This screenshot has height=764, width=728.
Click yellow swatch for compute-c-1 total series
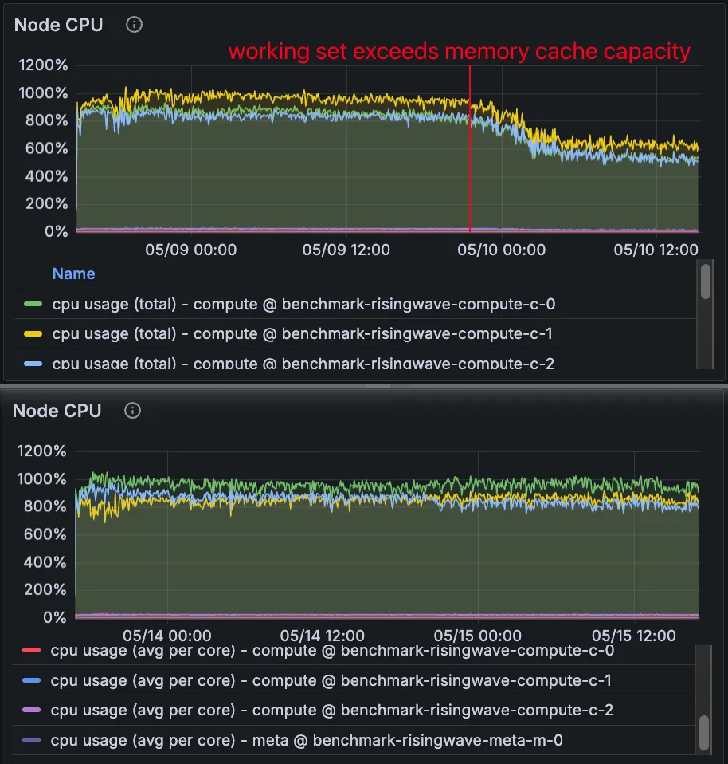[x=33, y=334]
